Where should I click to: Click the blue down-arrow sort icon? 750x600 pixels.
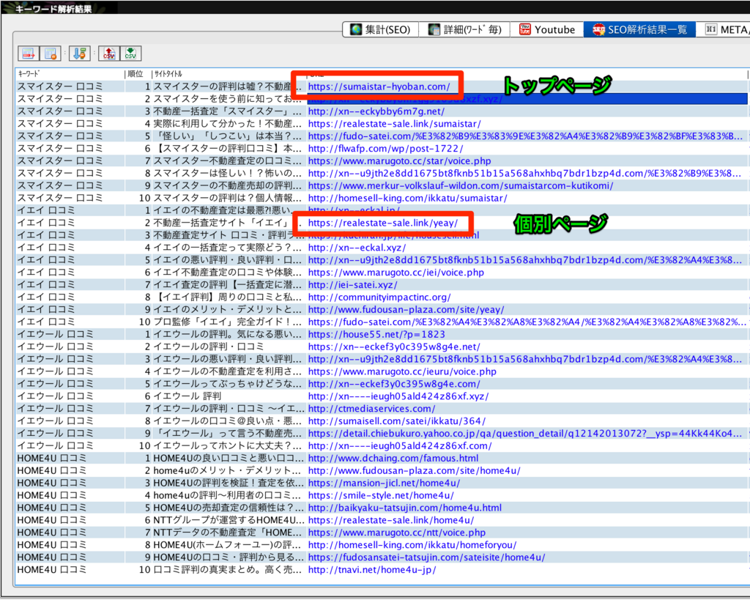tap(79, 53)
